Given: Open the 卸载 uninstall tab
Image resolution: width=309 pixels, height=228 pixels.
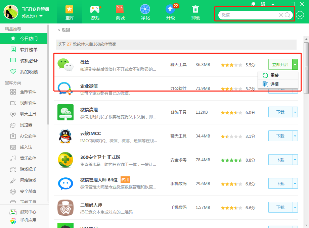Looking at the screenshot, I should (195, 12).
